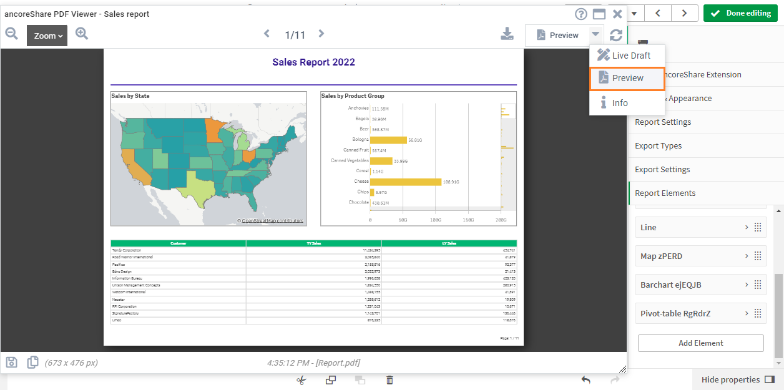The height and width of the screenshot is (390, 784).
Task: Cut the selected object with the scissors icon
Action: [x=301, y=380]
